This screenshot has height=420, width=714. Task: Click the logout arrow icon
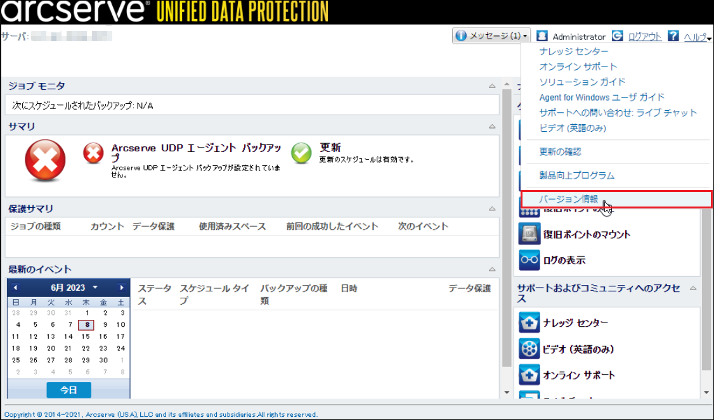tap(618, 36)
